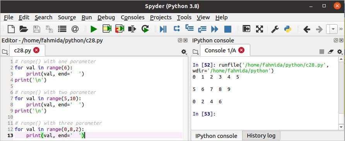Screen dimensions: 345x141
Task: Open the editor options gear menu
Action: pos(184,52)
